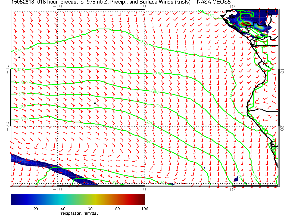
Task: Select the black island dot near the 340 contour label on the left
Action: pyautogui.click(x=19, y=57)
